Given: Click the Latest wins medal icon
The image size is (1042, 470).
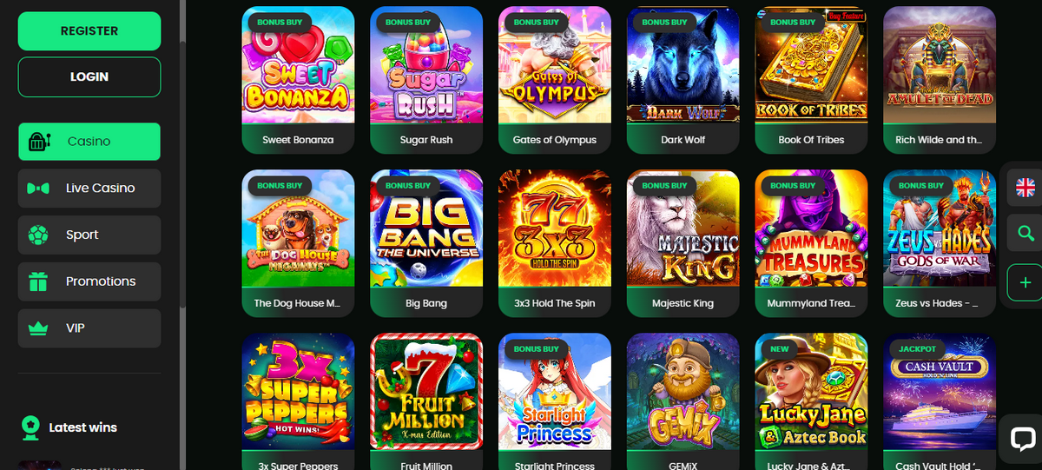Looking at the screenshot, I should click(x=30, y=427).
